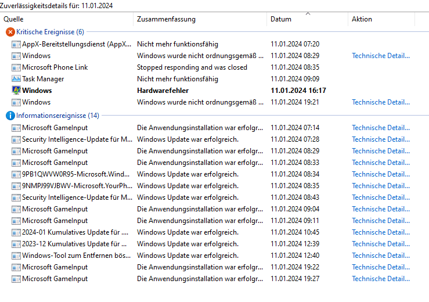Sort by the Datum column header

(307, 19)
